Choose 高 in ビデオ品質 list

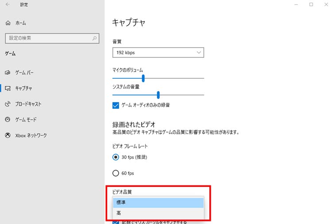point(158,213)
